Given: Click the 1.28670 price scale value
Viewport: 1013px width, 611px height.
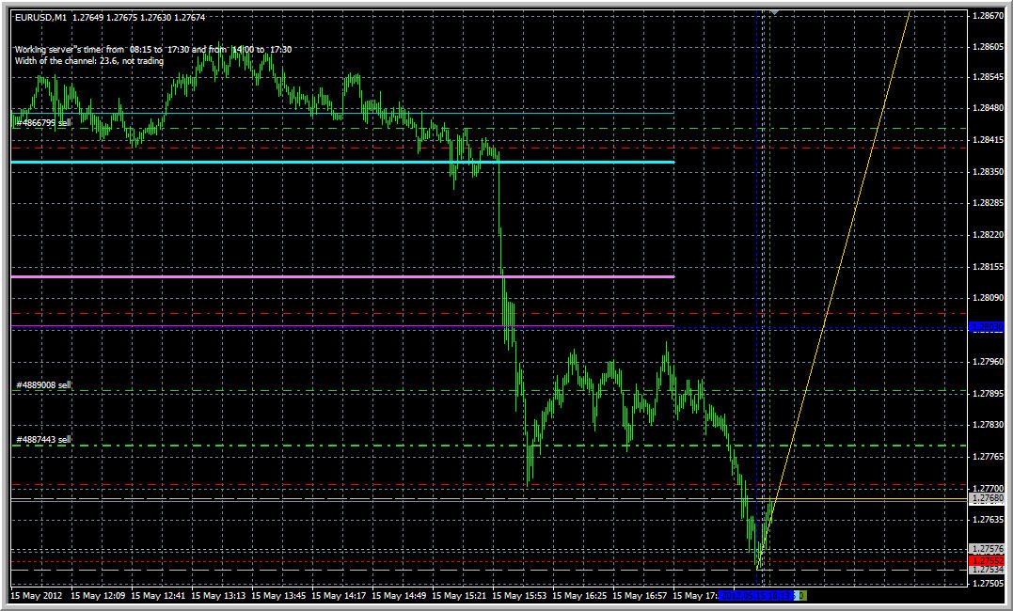Looking at the screenshot, I should coord(988,15).
